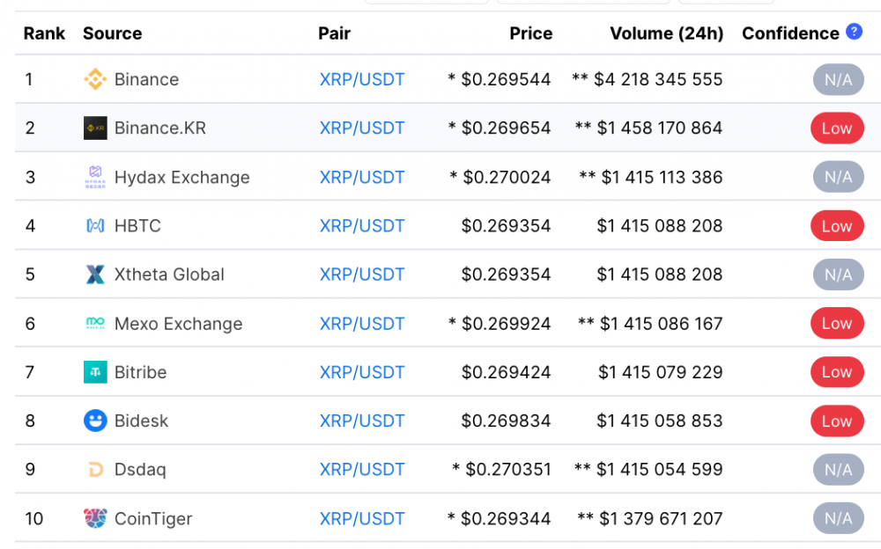Viewport: 881px width, 549px height.
Task: Click the Low confidence badge for Bitribe
Action: coord(837,372)
